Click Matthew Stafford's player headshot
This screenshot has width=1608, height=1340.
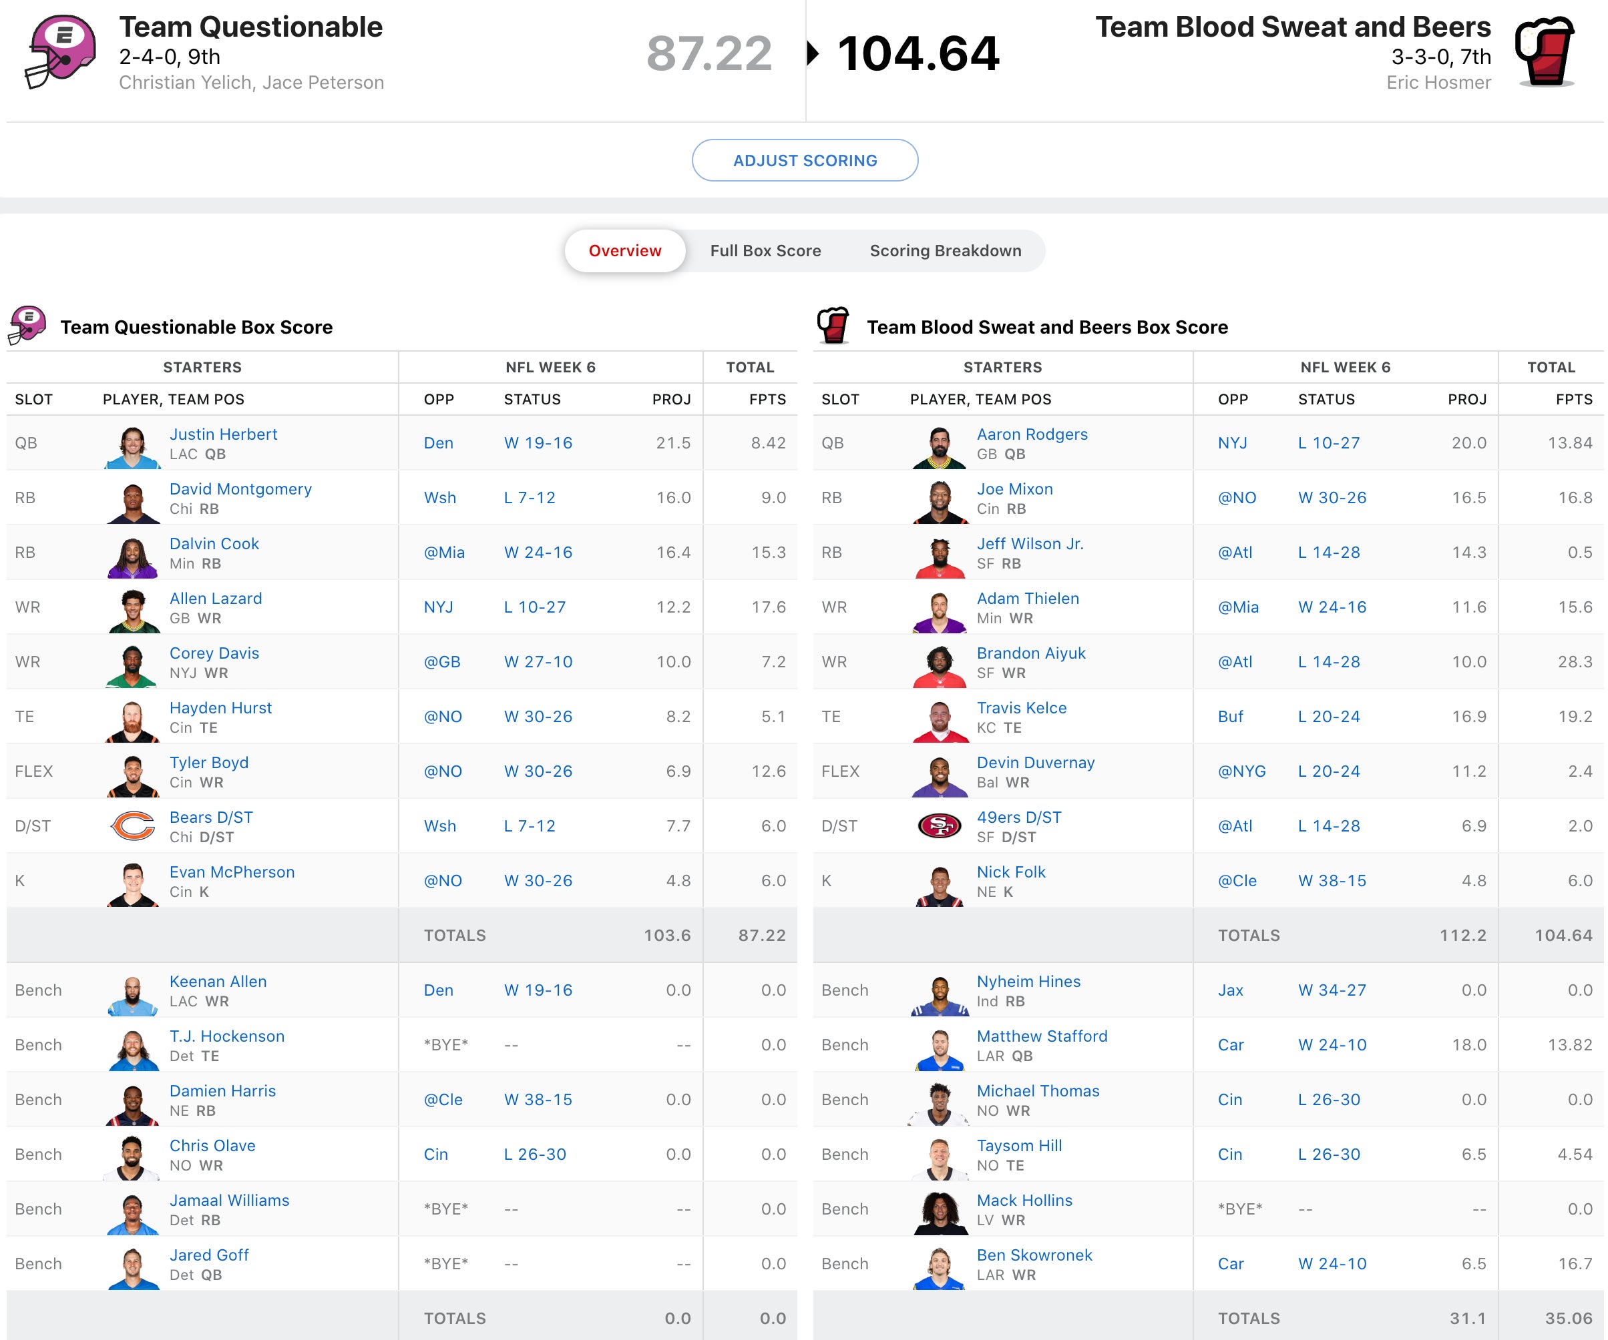pos(939,1049)
